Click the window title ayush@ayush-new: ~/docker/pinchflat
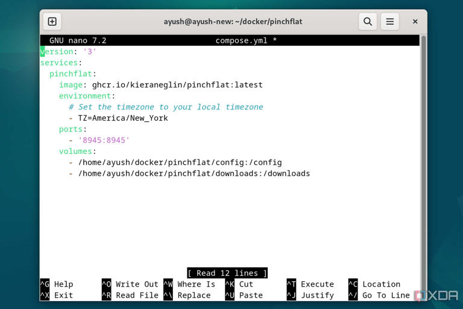 233,22
